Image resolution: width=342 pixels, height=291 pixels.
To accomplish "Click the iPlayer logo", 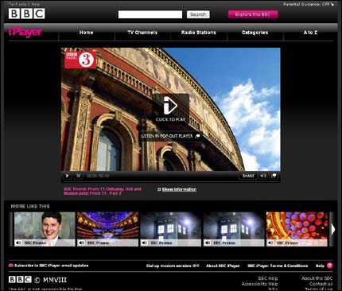I will tap(25, 33).
